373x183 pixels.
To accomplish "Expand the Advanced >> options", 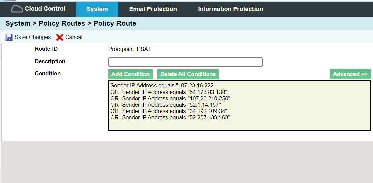I will [x=350, y=74].
